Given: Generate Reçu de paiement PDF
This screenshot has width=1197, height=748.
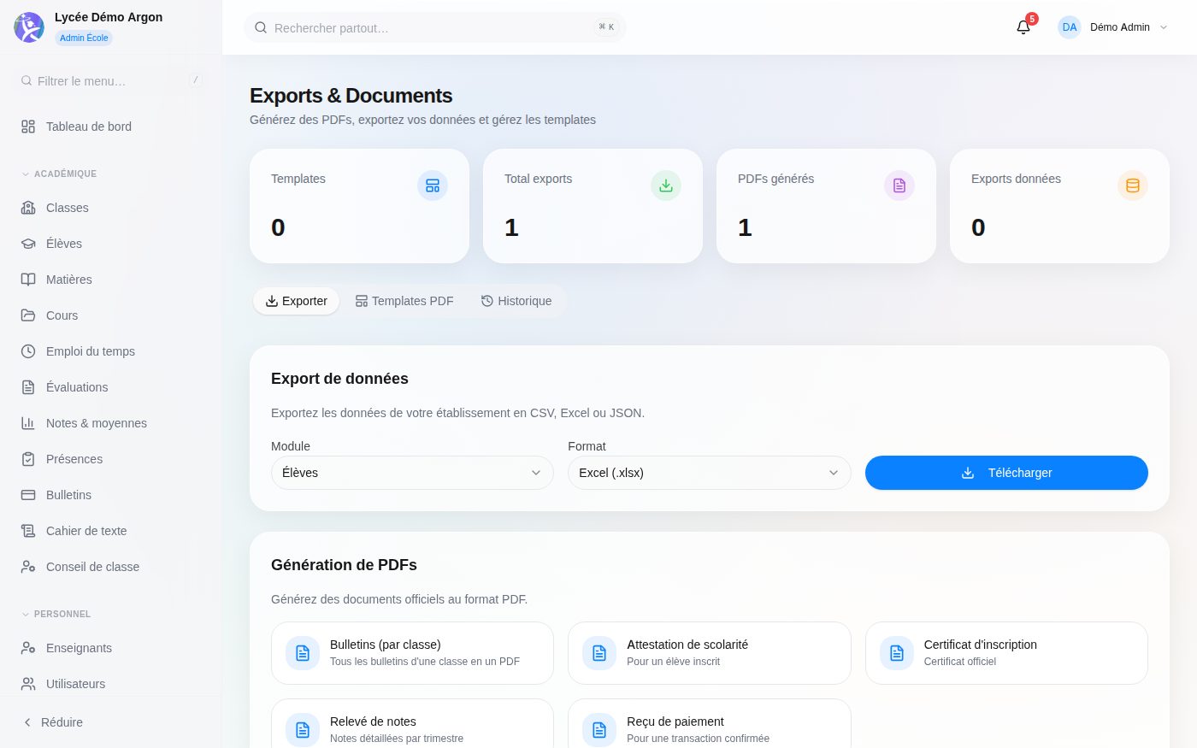Looking at the screenshot, I should 710,724.
